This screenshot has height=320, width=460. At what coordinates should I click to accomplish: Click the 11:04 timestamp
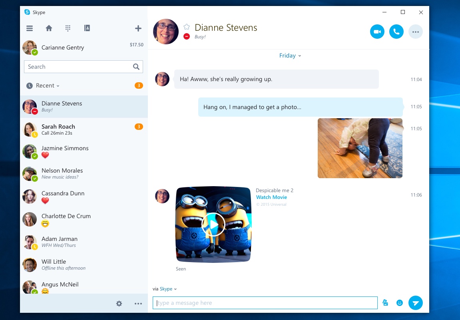coord(416,80)
